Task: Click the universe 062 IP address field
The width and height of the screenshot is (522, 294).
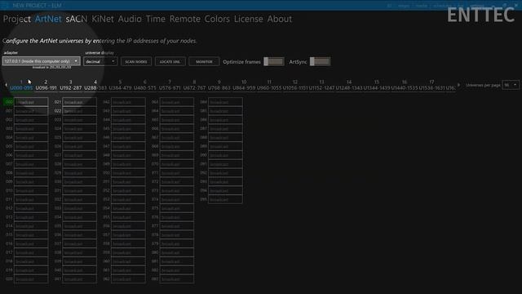Action: (x=128, y=279)
